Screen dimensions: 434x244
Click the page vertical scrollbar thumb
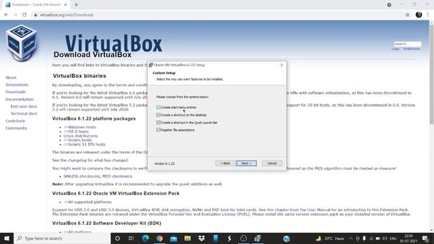(431, 75)
